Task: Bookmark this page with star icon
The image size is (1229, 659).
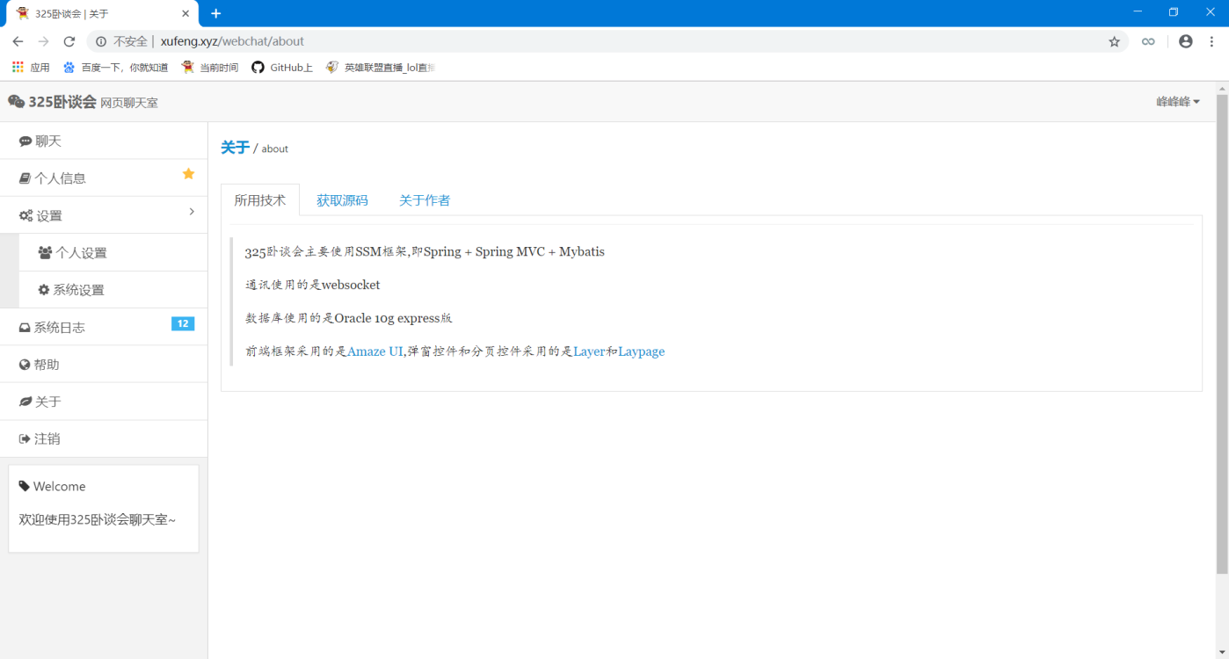Action: point(1114,41)
